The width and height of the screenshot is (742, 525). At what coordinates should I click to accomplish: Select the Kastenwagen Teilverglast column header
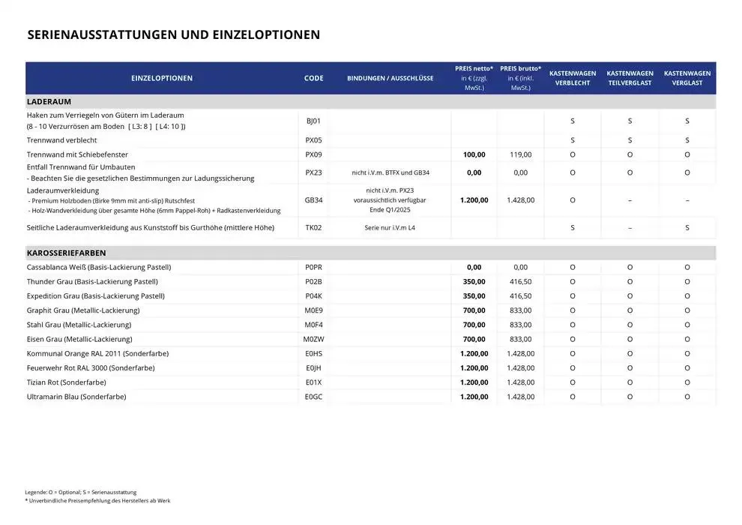(630, 78)
